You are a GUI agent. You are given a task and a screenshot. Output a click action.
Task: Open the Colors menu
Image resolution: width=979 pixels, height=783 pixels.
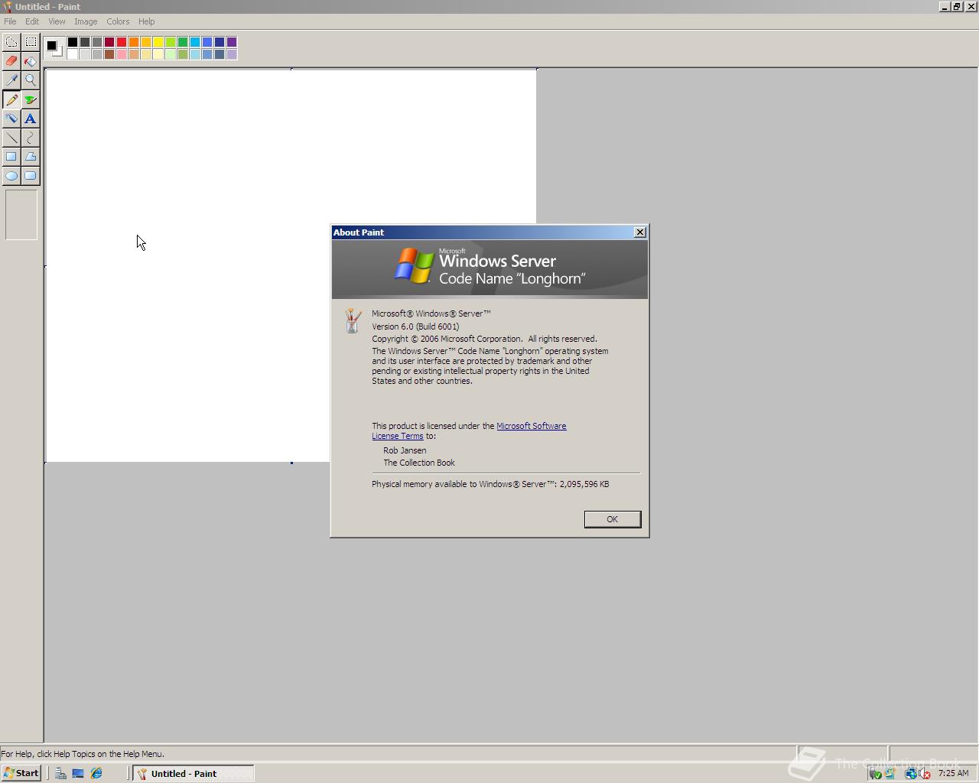(x=118, y=21)
